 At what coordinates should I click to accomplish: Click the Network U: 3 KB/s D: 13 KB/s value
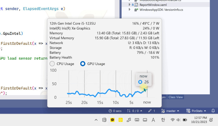[143, 43]
